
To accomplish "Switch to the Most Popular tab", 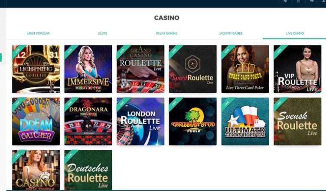I will [39, 33].
